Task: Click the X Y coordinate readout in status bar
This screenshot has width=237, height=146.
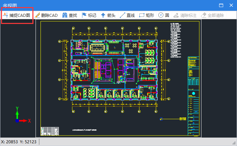Action: pyautogui.click(x=19, y=142)
